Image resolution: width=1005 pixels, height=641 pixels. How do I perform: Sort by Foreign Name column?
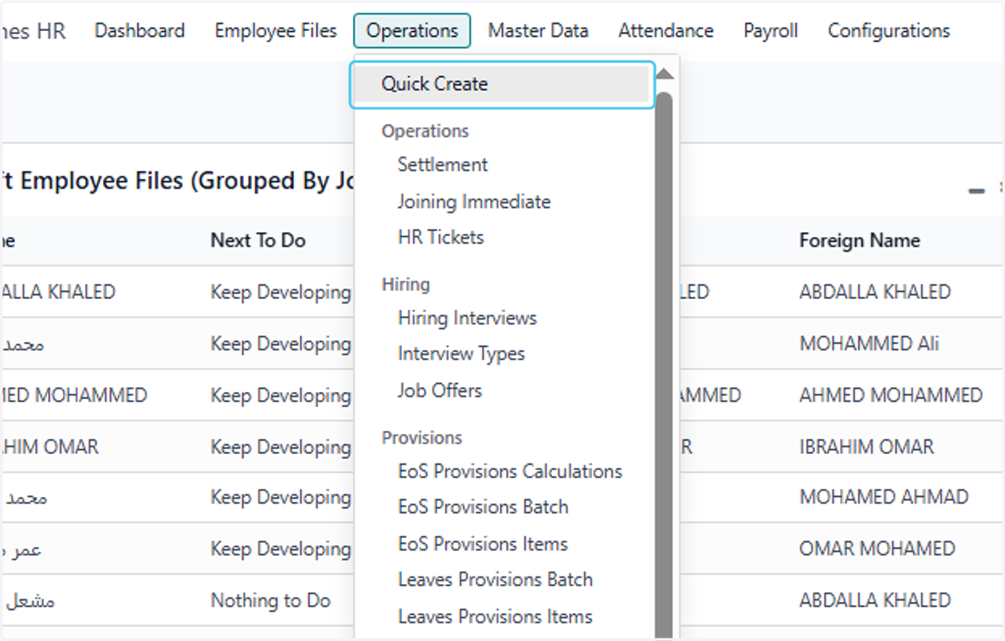[x=859, y=240]
